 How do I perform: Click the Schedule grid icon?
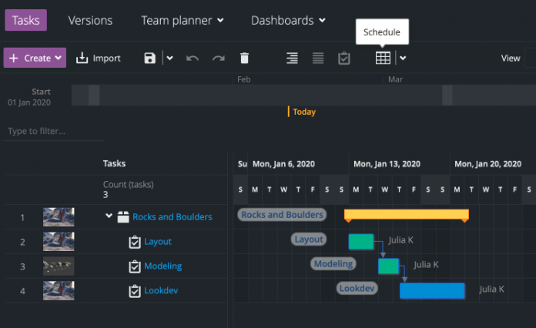pyautogui.click(x=383, y=59)
